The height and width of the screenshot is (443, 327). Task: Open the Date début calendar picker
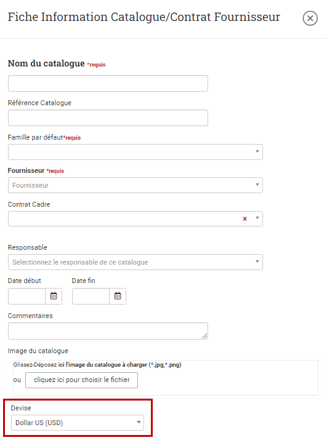point(54,296)
